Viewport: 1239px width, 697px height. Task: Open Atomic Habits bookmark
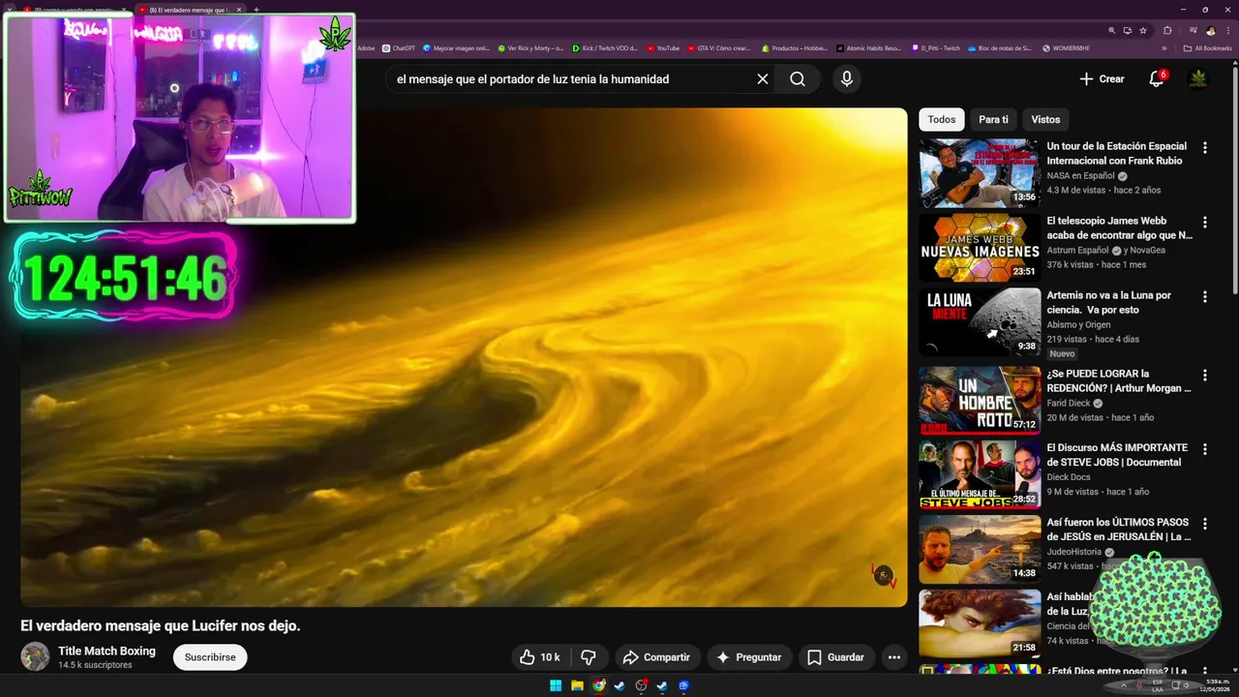(x=868, y=47)
